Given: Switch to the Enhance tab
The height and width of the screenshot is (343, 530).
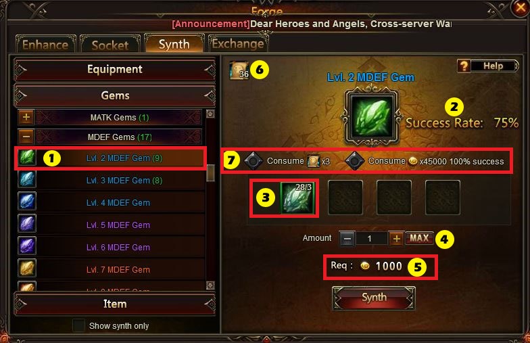Looking at the screenshot, I should pos(45,44).
